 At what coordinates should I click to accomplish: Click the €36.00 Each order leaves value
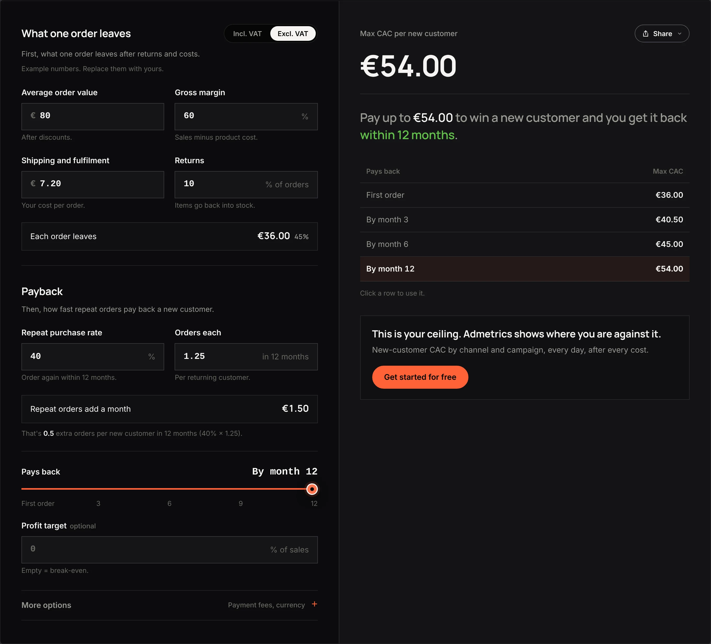(x=274, y=236)
